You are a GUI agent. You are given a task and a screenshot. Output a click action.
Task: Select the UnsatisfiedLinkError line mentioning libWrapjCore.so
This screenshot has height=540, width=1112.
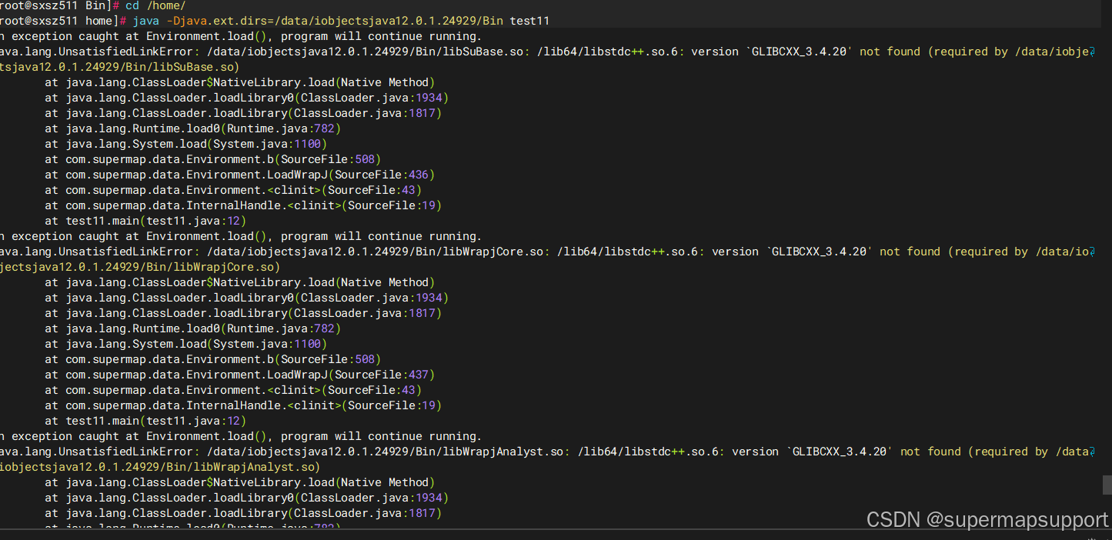[546, 252]
